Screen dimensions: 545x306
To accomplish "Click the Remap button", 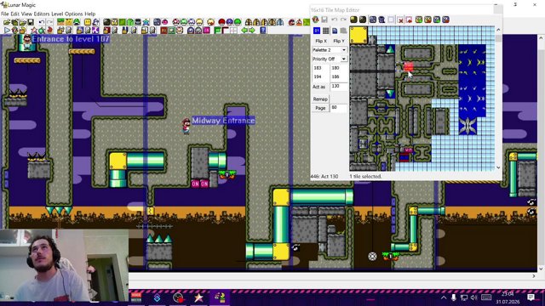I will tap(320, 99).
